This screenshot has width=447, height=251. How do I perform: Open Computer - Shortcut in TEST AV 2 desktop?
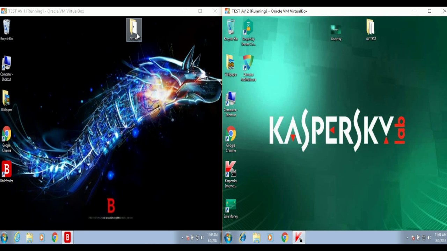230,104
